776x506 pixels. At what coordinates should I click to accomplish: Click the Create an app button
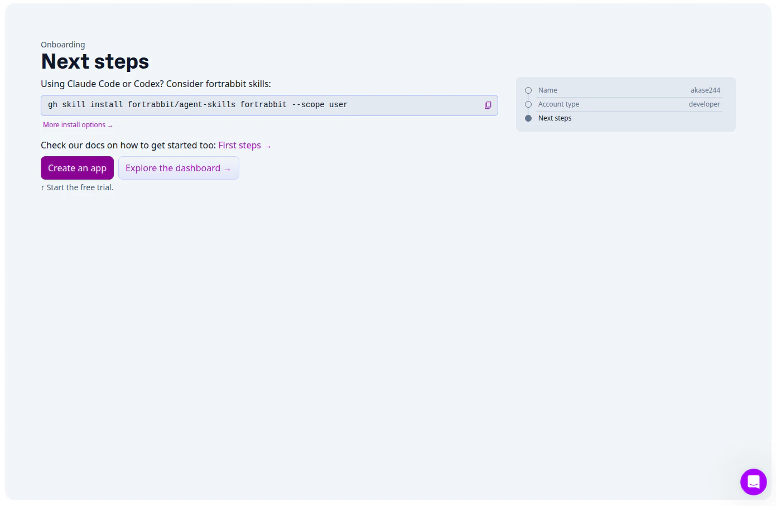pyautogui.click(x=77, y=168)
